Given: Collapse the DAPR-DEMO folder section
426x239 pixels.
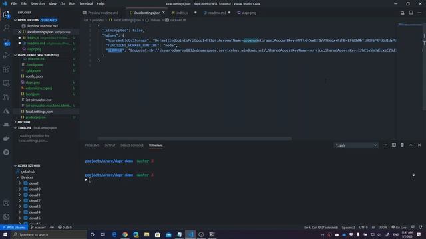Looking at the screenshot, I should tap(15, 55).
